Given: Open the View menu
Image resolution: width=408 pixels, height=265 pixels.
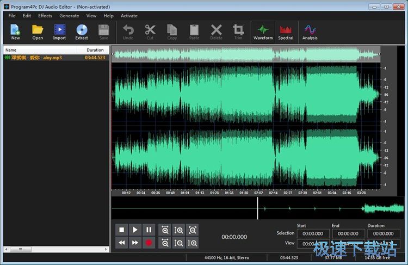Looking at the screenshot, I should tap(91, 16).
